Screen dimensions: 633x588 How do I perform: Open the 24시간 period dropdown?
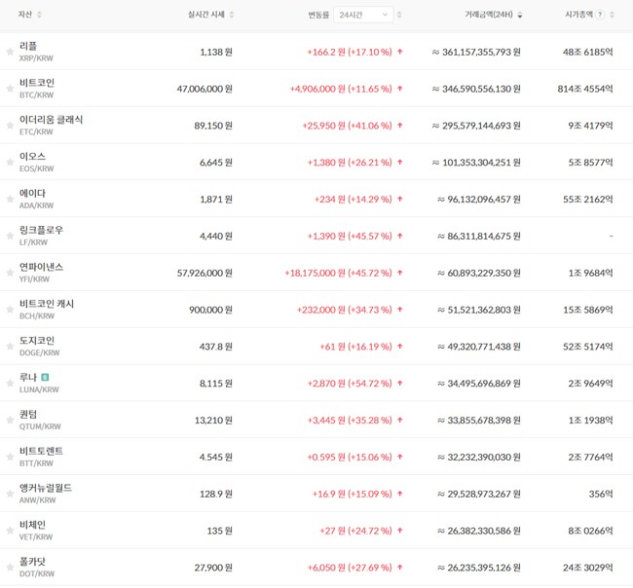363,15
